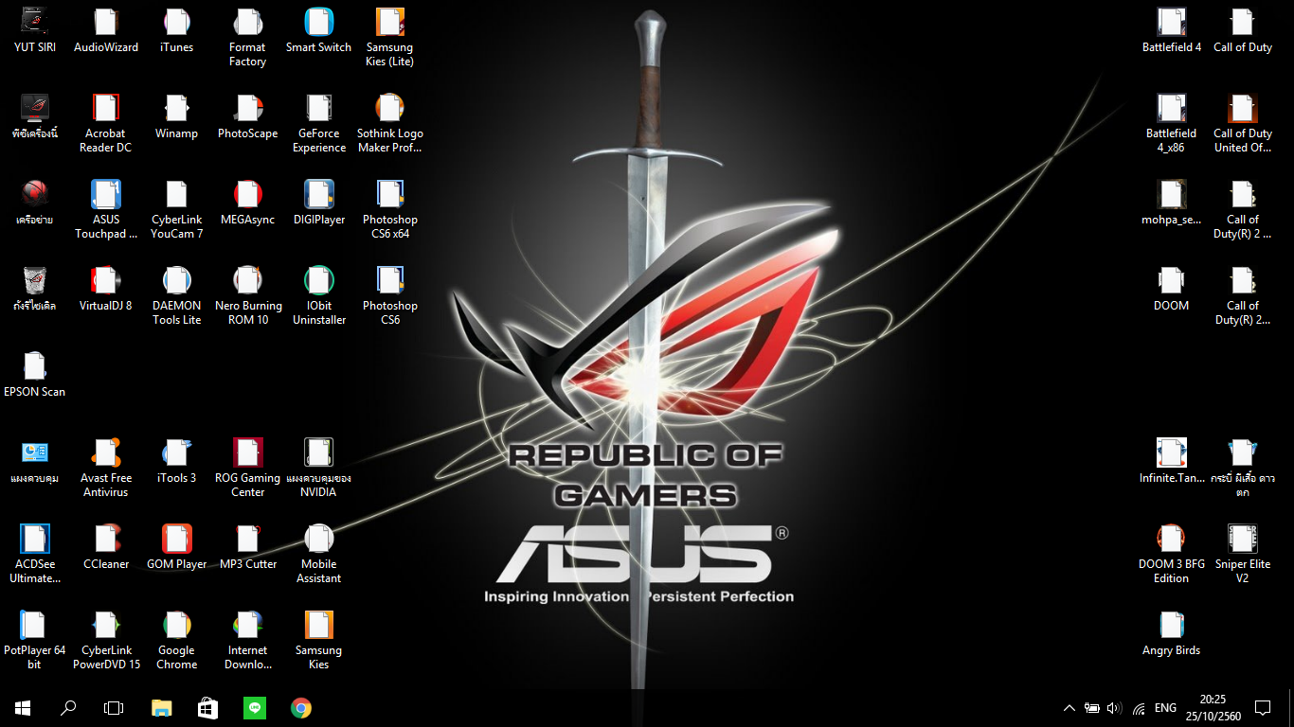1294x727 pixels.
Task: Open taskbar search magnifier
Action: click(x=68, y=707)
